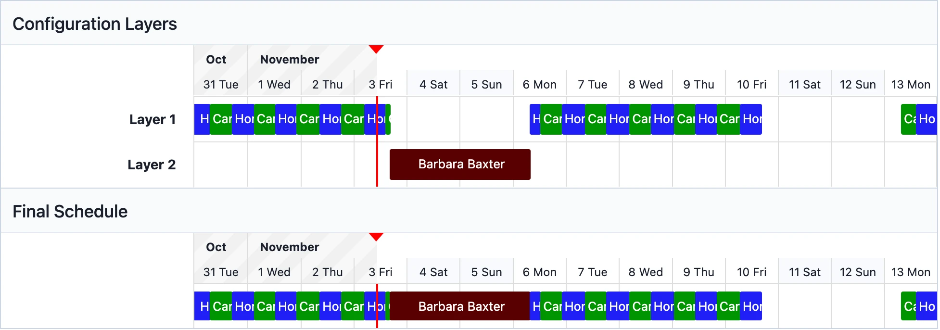Viewport: 940px width, 330px height.
Task: Click the November label in Configuration Layers
Action: [290, 60]
